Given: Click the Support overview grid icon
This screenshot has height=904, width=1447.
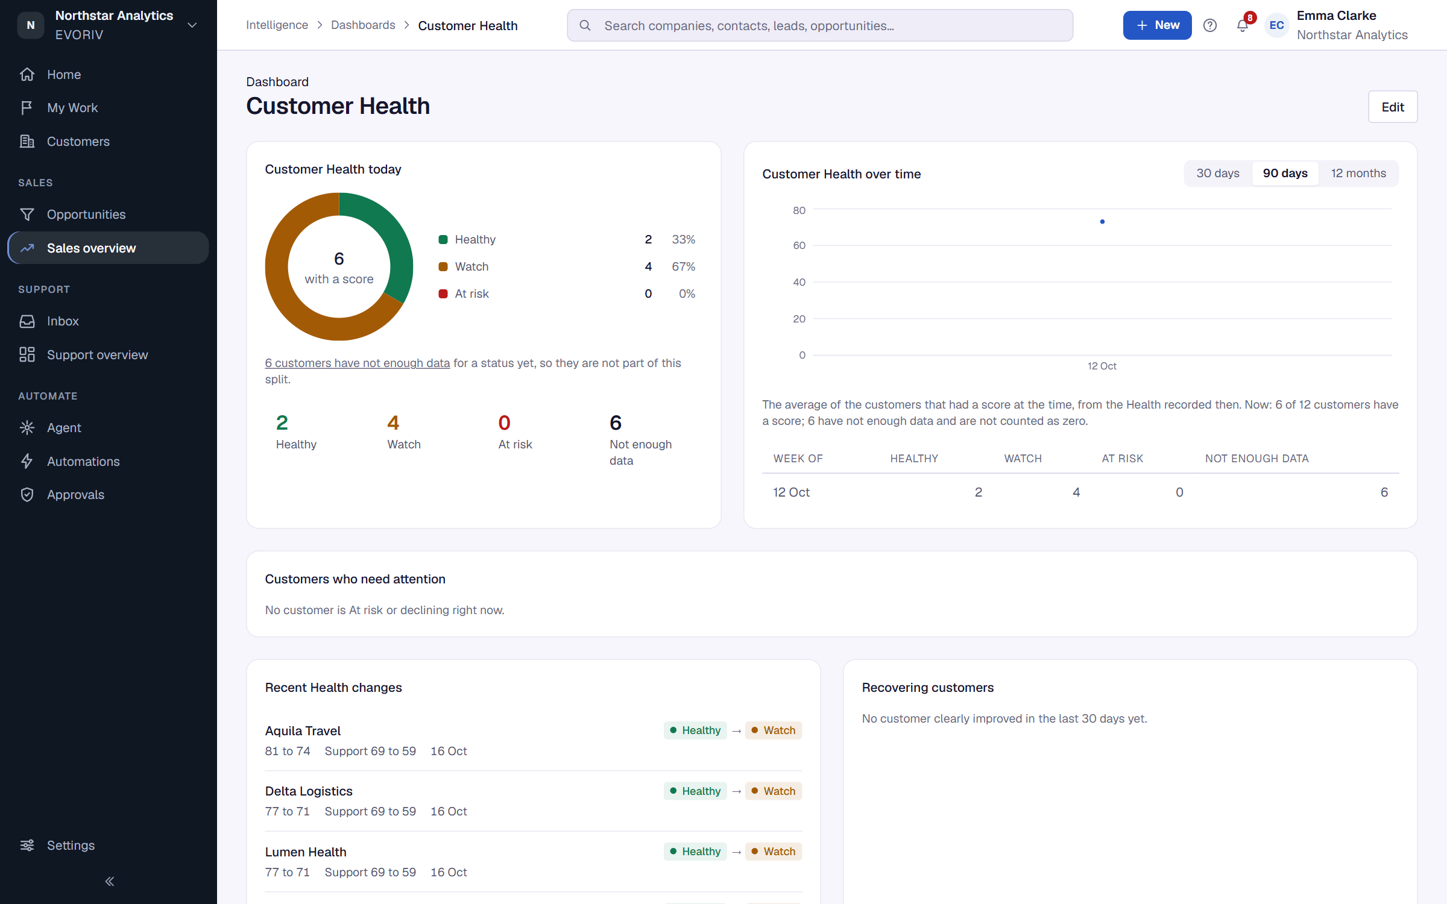Looking at the screenshot, I should 27,354.
